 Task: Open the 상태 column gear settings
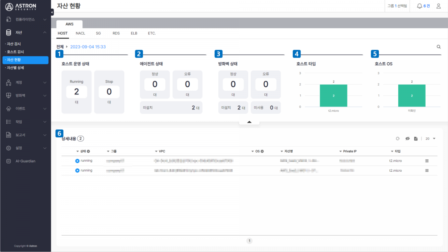coord(88,151)
